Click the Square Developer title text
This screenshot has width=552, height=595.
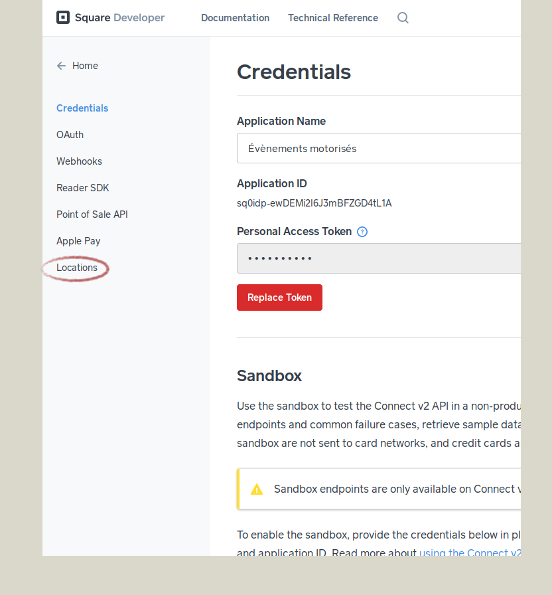[x=120, y=17]
